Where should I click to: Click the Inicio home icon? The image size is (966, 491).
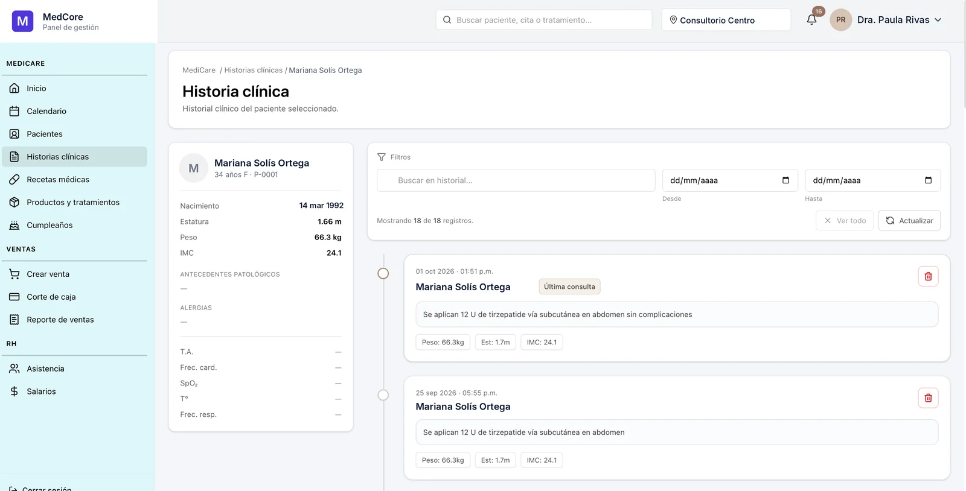tap(14, 88)
